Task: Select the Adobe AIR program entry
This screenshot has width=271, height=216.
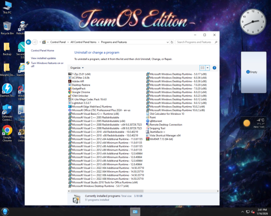Action: [x=76, y=81]
